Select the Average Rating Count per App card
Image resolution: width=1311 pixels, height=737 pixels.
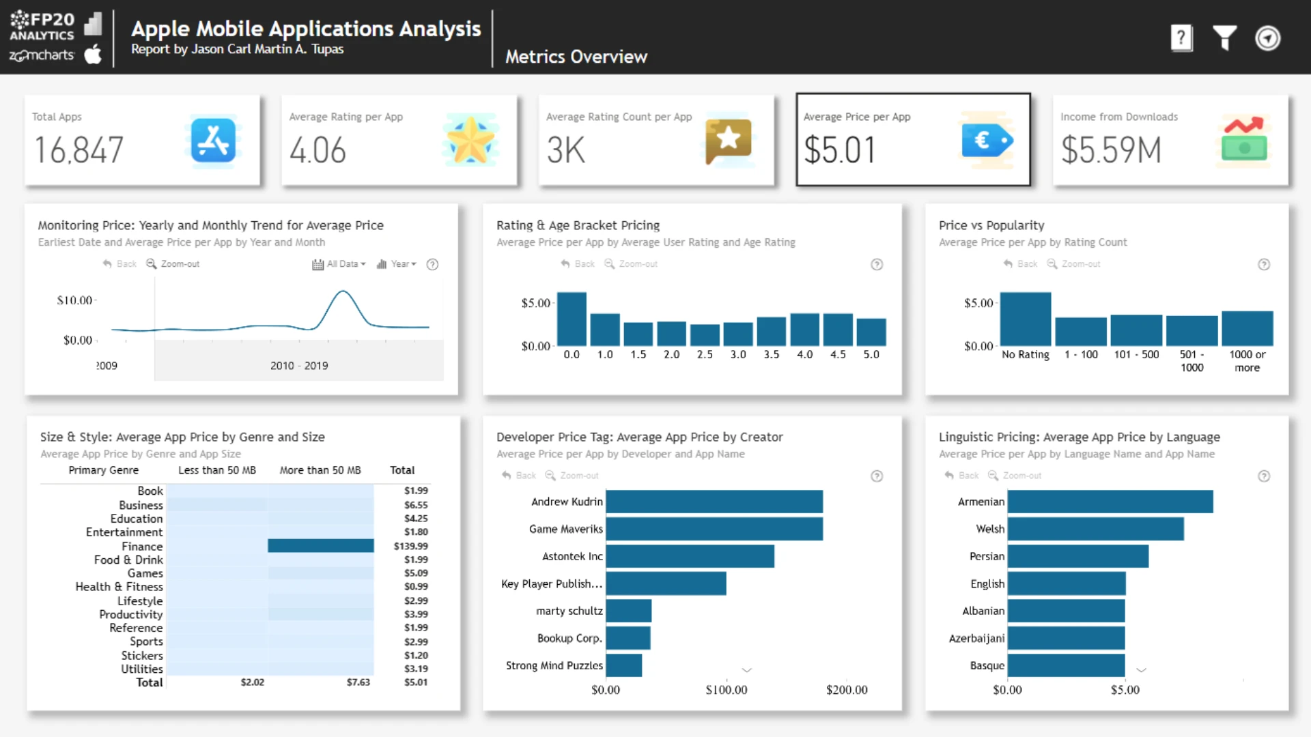[x=655, y=139]
